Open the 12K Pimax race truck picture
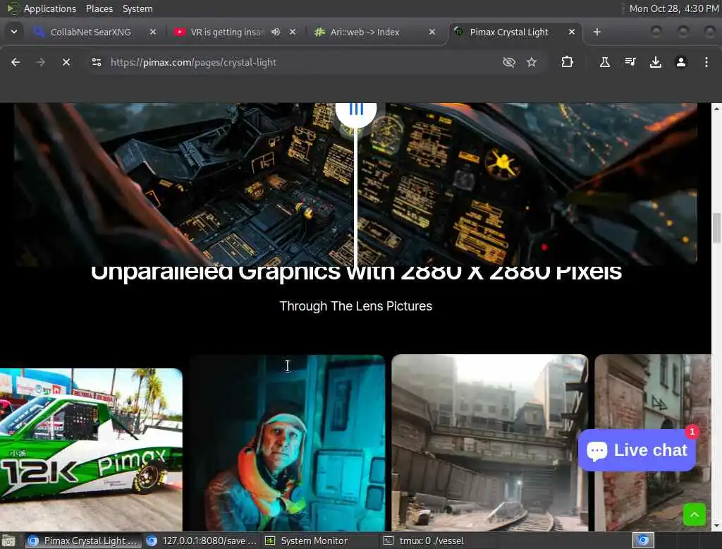This screenshot has height=549, width=722. tap(91, 450)
